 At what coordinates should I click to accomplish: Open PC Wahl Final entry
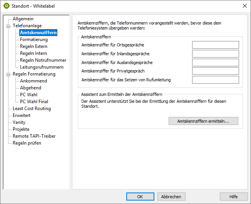pyautogui.click(x=34, y=102)
